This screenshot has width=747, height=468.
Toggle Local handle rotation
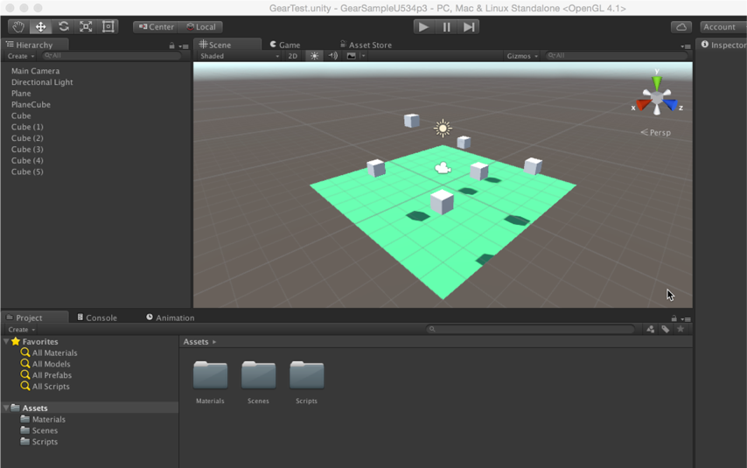click(200, 27)
